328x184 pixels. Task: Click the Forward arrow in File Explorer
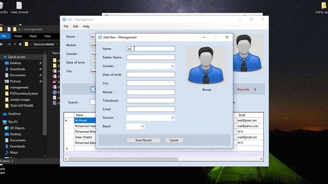[9, 44]
